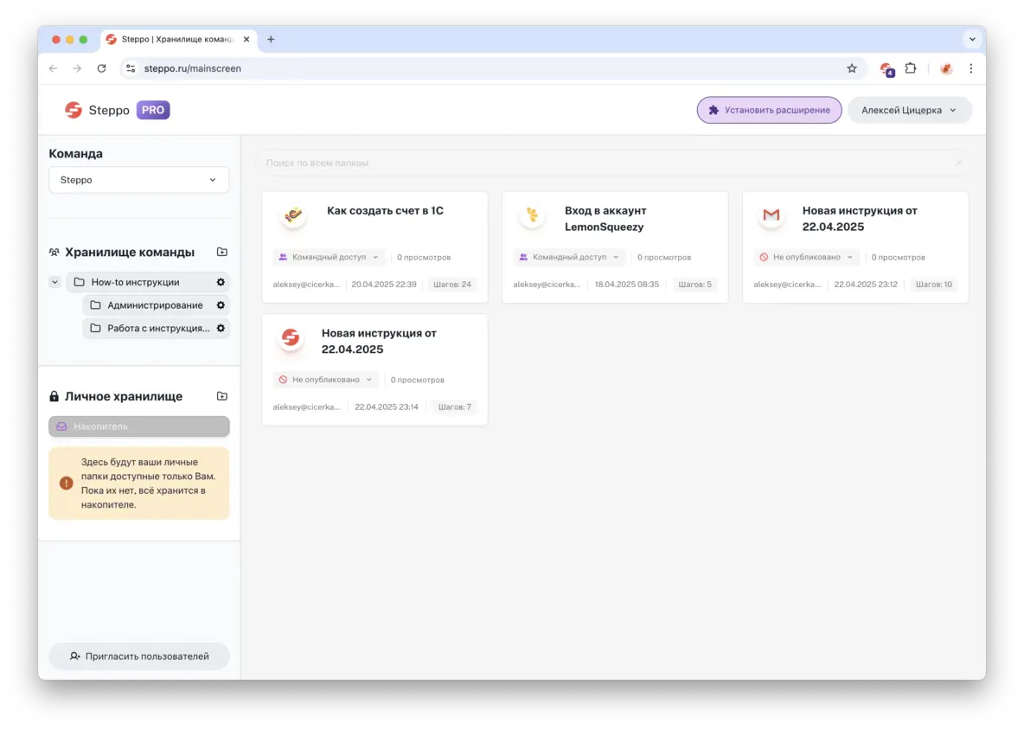Click date 22.04.2025 23:14
The image size is (1024, 730).
tap(386, 407)
